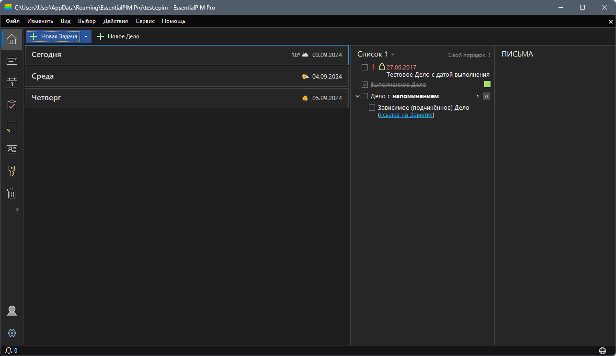This screenshot has width=616, height=356.
Task: Open the Calendar module icon
Action: tap(12, 83)
